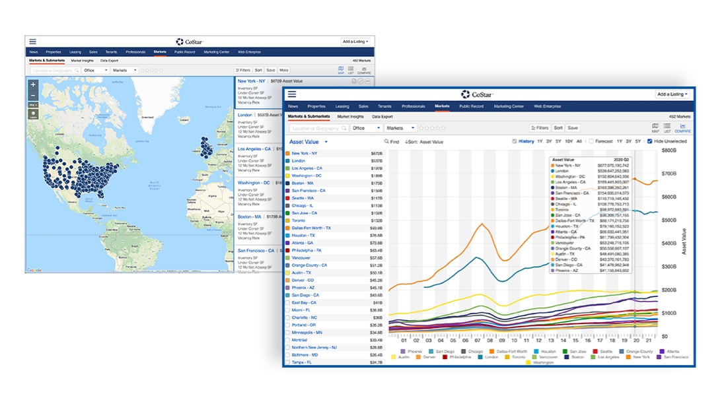728x396 pixels.
Task: Enable the Forecast checkbox
Action: tap(591, 141)
